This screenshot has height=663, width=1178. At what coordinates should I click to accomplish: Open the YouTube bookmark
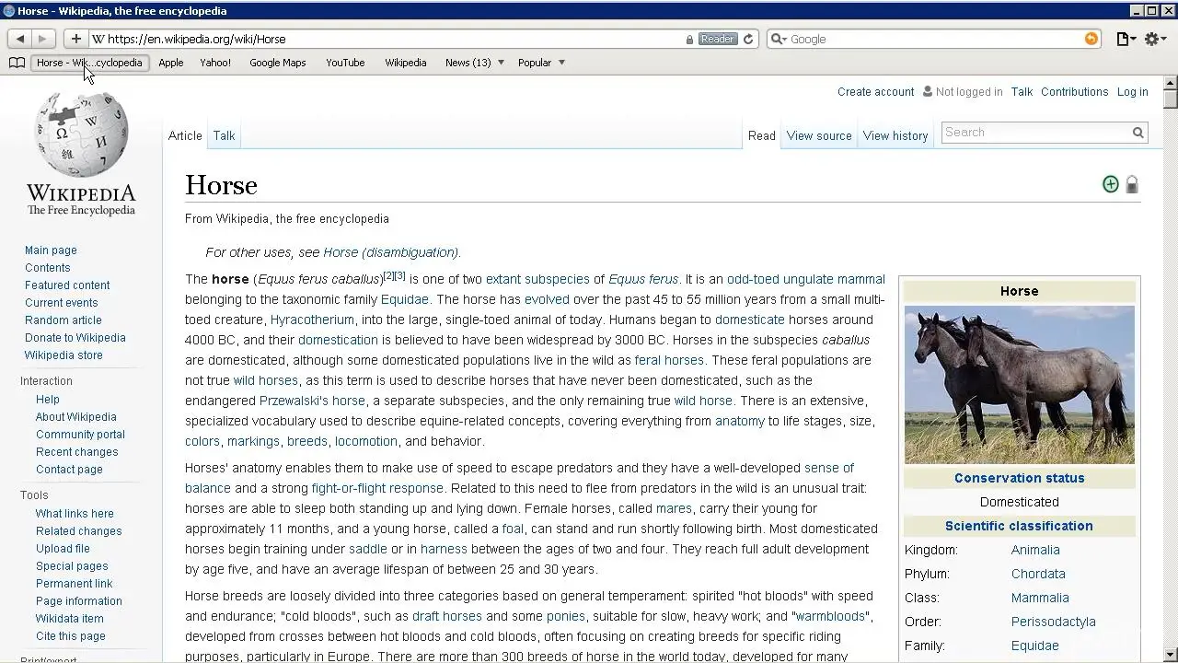[345, 63]
